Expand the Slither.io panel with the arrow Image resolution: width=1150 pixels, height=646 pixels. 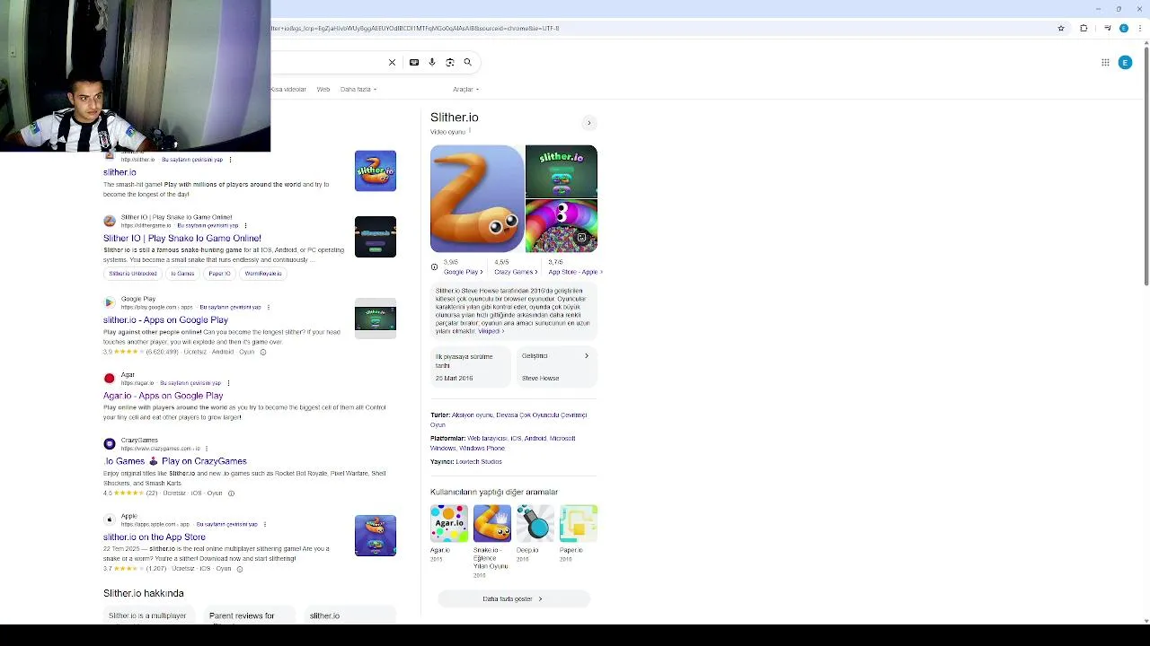pyautogui.click(x=589, y=123)
